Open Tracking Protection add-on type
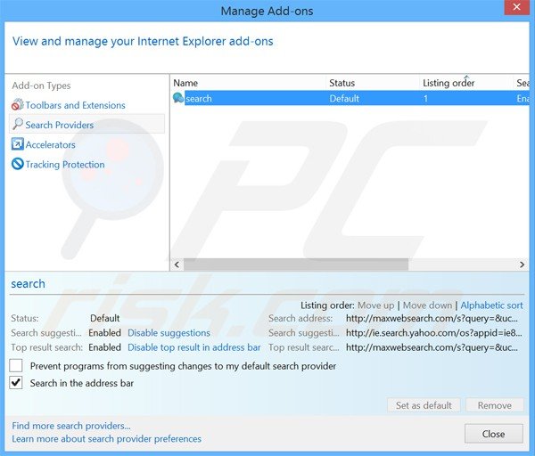 pyautogui.click(x=65, y=165)
